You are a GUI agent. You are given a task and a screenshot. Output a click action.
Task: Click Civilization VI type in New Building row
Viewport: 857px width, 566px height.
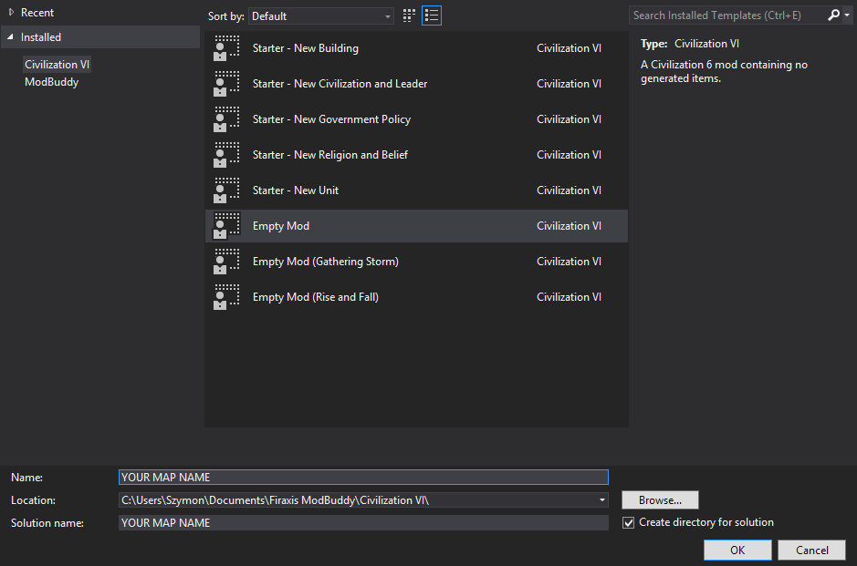(x=569, y=48)
